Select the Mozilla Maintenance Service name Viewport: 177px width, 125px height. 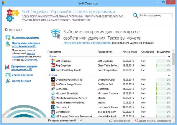pyautogui.click(x=71, y=98)
